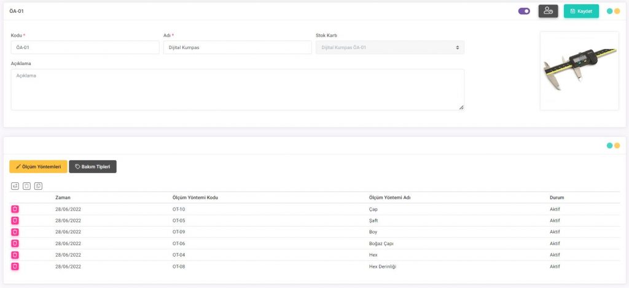
Task: Toggle the purple active switch
Action: pos(524,11)
